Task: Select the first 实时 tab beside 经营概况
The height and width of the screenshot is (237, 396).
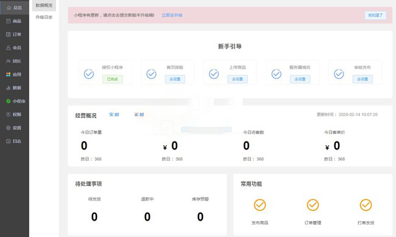Action: click(x=114, y=115)
